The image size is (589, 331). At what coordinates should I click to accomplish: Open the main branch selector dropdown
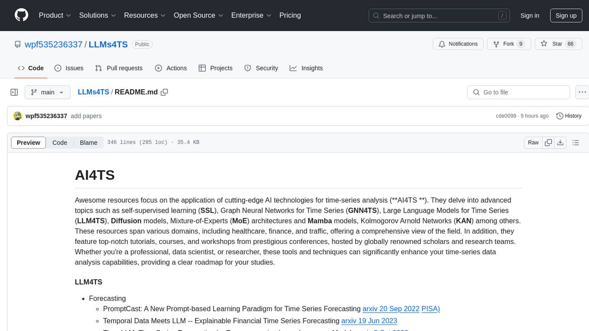[x=48, y=92]
